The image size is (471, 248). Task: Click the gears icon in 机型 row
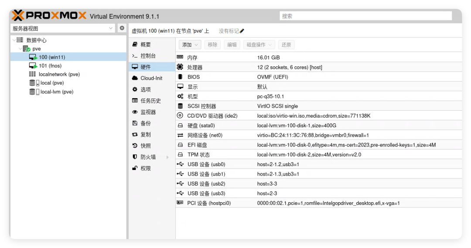(x=180, y=96)
